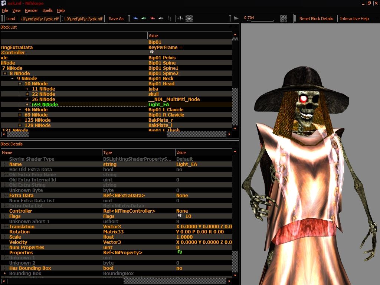The width and height of the screenshot is (380, 285).
Task: Open the Help menu
Action: coord(60,10)
